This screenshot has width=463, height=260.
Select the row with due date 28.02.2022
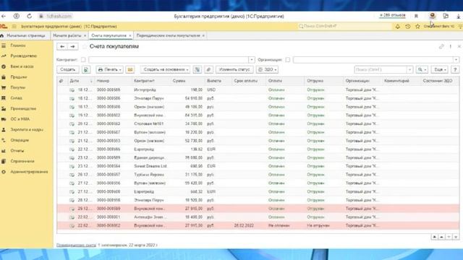(258, 225)
